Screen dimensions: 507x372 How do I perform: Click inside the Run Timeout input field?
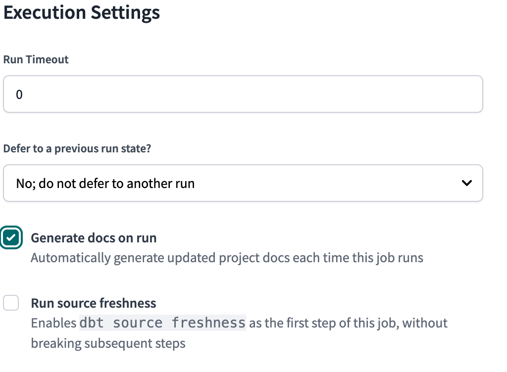tap(243, 94)
